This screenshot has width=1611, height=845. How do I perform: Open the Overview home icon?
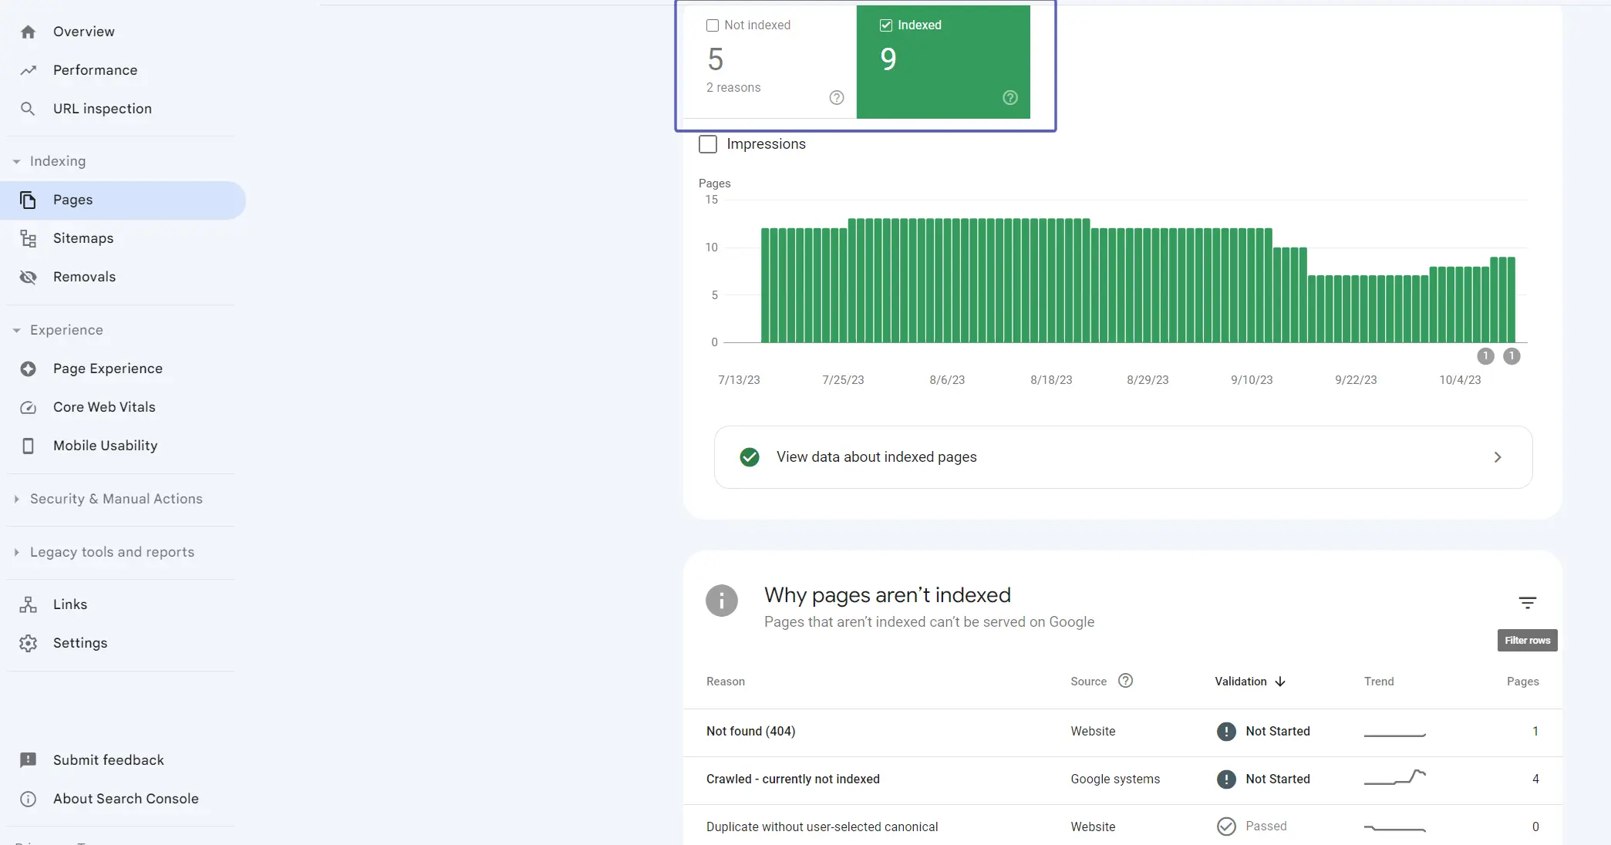[28, 32]
